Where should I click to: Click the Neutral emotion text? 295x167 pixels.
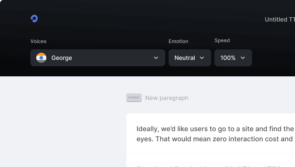(185, 58)
